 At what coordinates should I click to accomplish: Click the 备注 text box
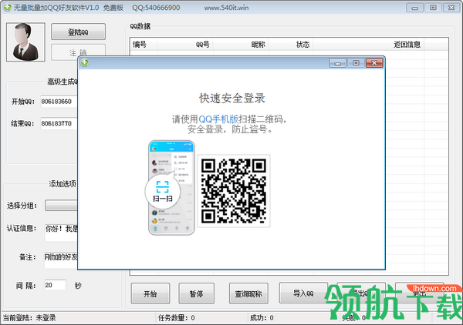(61, 260)
